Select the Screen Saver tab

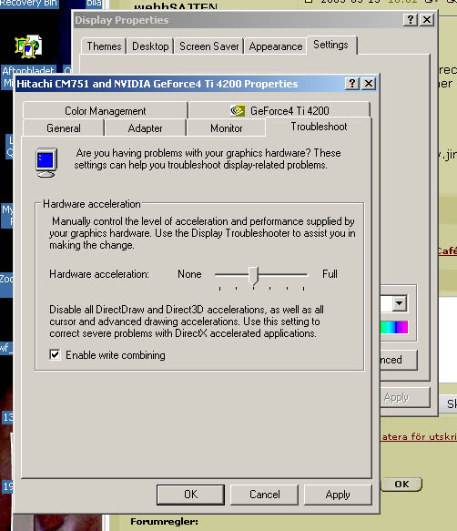(x=208, y=46)
